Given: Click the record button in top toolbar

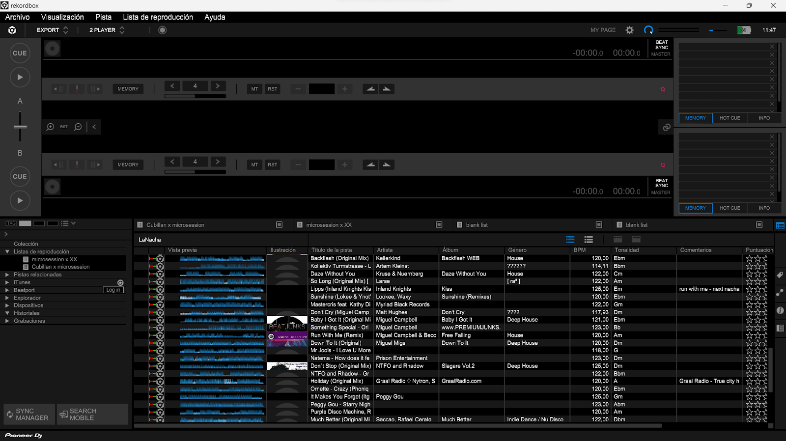Looking at the screenshot, I should coord(163,30).
